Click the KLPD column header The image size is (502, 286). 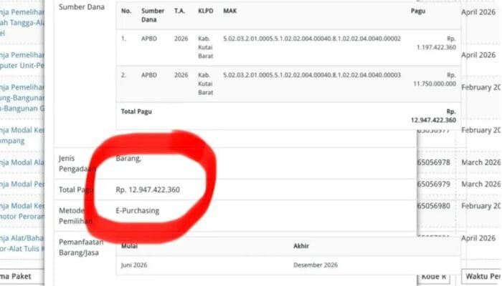[205, 11]
